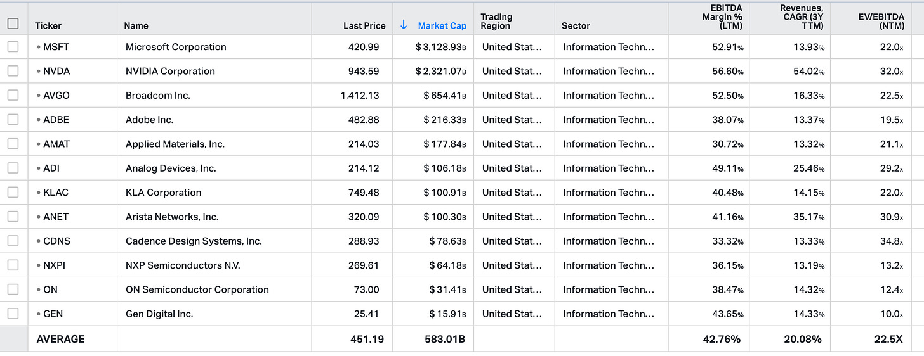Viewport: 924px width, 356px height.
Task: Check the ON row checkbox
Action: point(13,289)
